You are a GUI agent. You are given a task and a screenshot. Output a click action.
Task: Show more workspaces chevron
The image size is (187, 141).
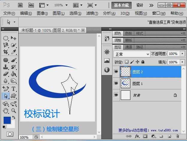click(x=151, y=5)
